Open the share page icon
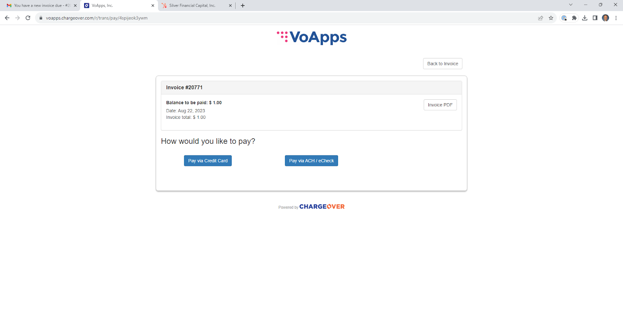 click(541, 18)
